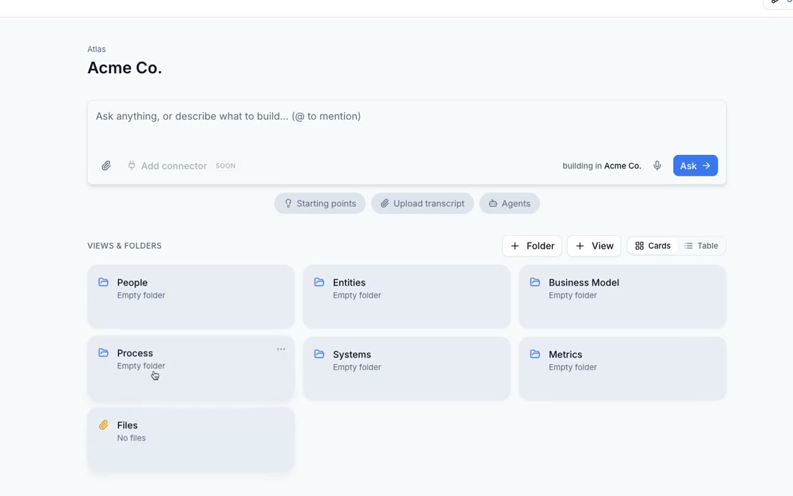Viewport: 793px width, 496px height.
Task: Click the Entities folder title
Action: click(x=349, y=283)
